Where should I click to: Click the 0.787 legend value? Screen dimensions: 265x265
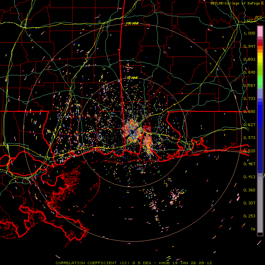(249, 85)
